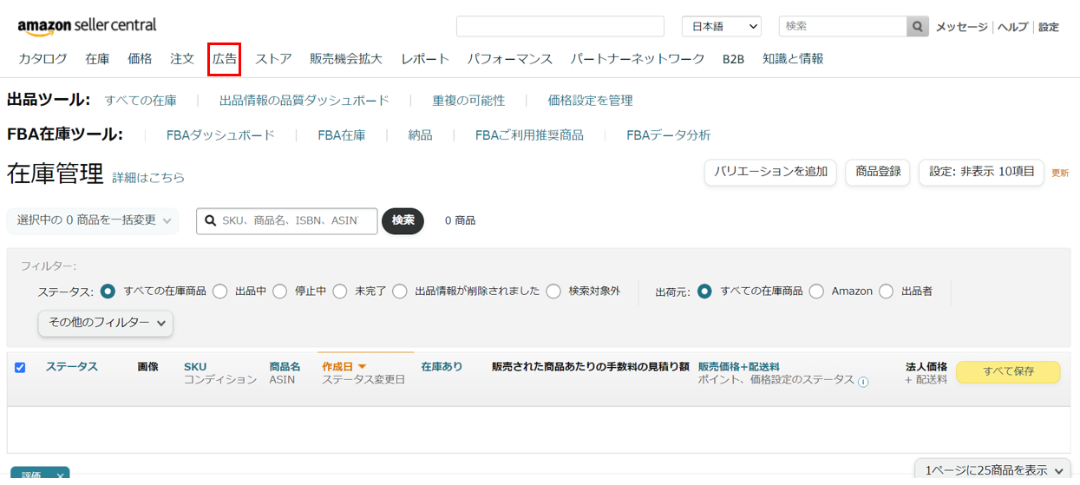Click the info icon beside 価格設定のステータス

(x=863, y=381)
